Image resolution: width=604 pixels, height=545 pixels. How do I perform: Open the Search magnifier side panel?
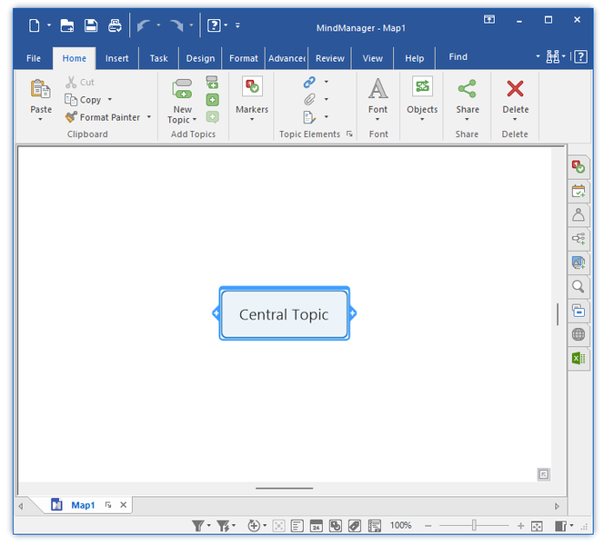[x=579, y=286]
